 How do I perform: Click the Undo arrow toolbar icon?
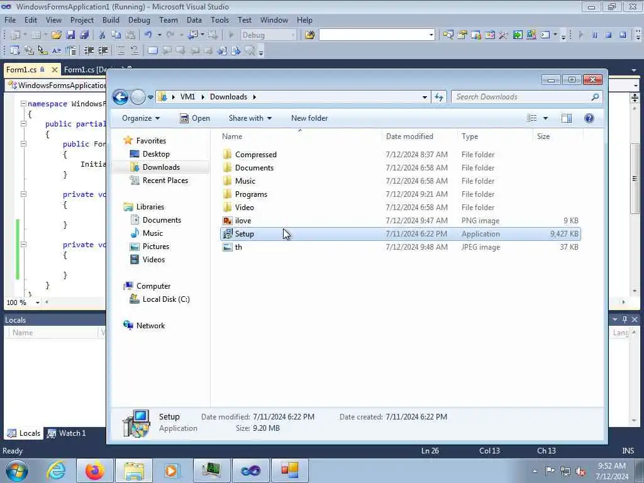tap(148, 35)
